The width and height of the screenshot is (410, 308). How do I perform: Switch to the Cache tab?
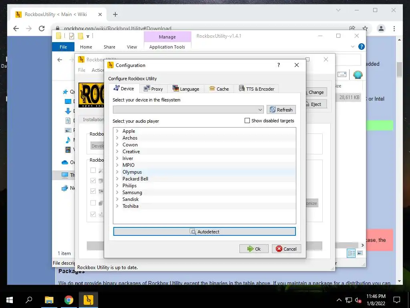pos(219,89)
